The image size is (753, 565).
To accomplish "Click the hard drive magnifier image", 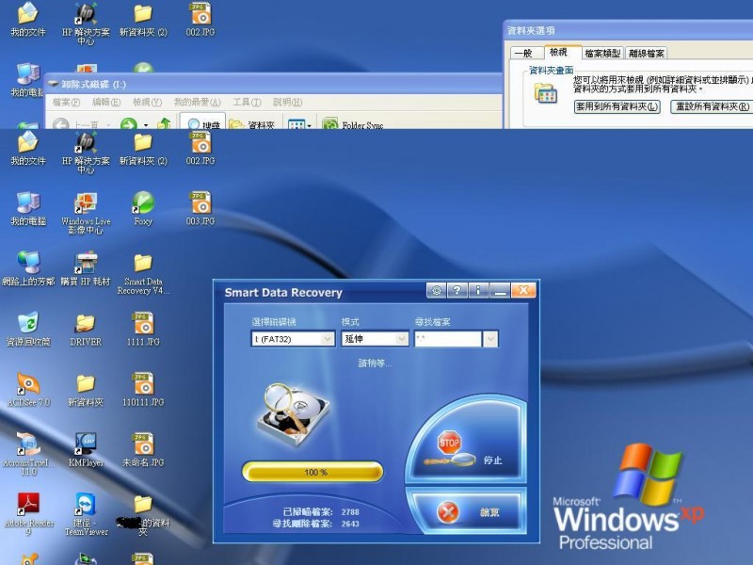I will coord(294,414).
